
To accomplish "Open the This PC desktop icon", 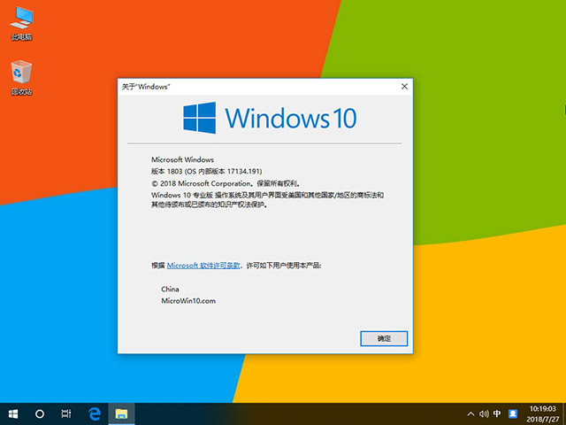I will [21, 22].
